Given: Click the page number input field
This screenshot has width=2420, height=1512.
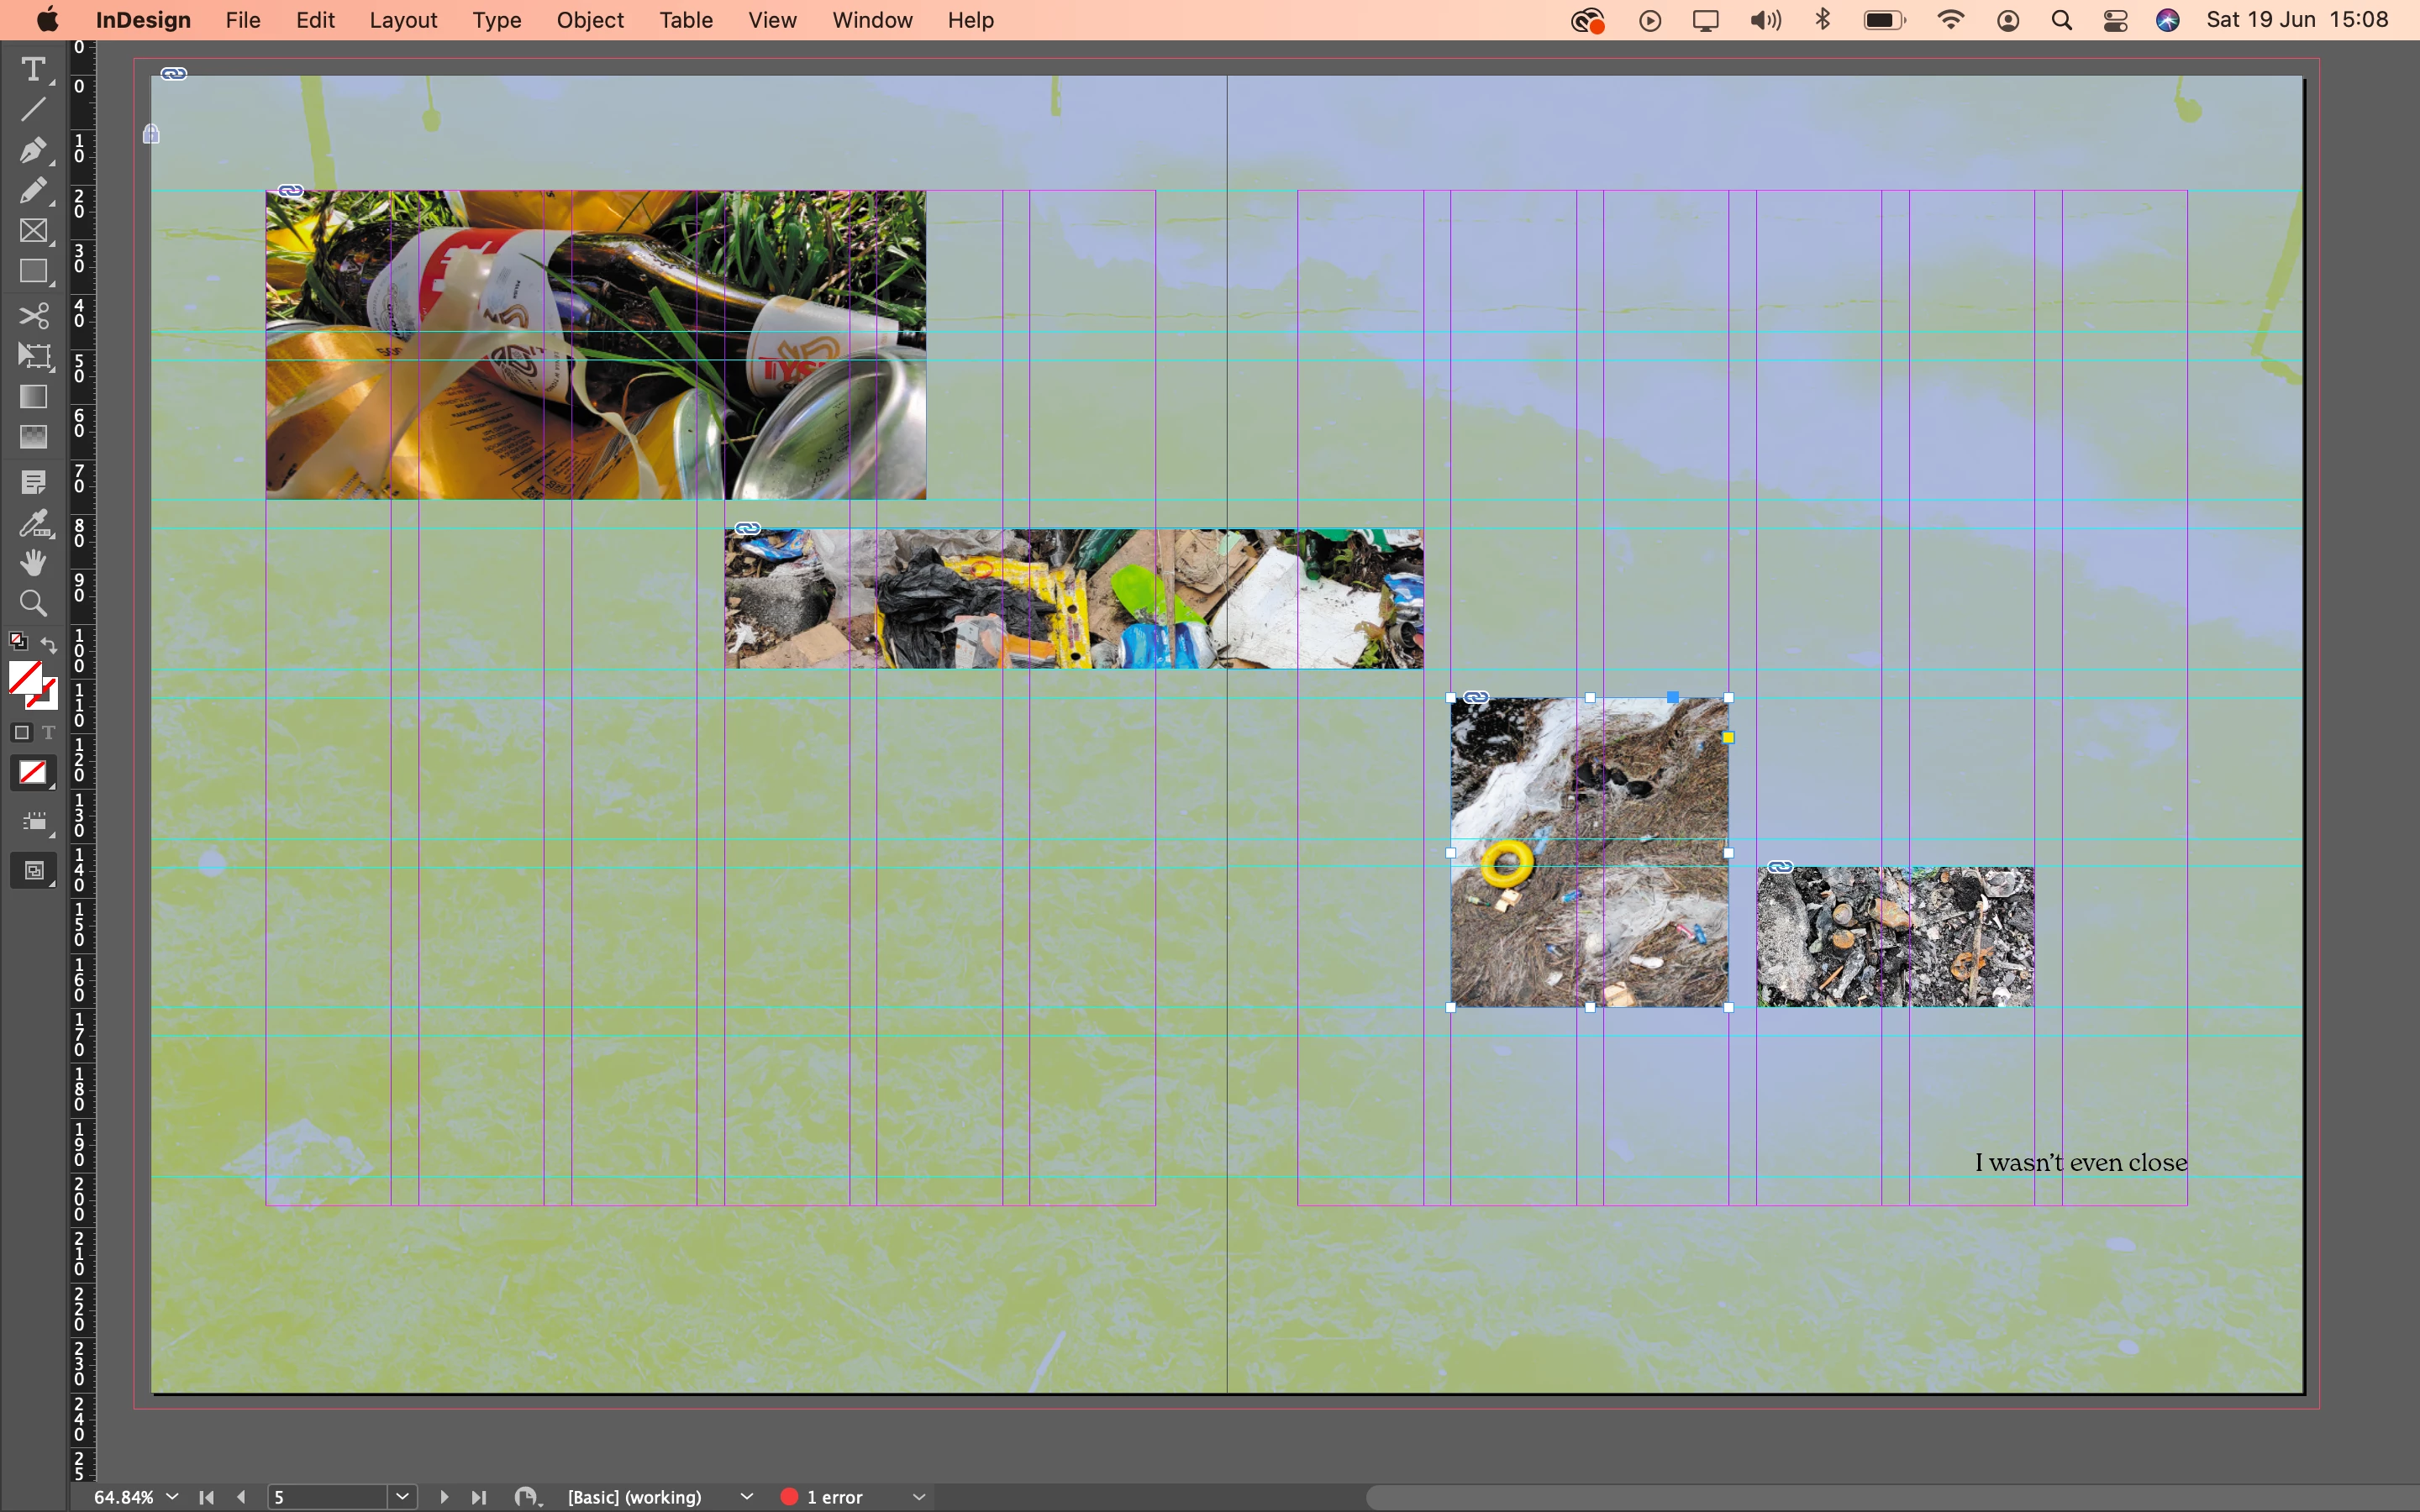Looking at the screenshot, I should 326,1496.
